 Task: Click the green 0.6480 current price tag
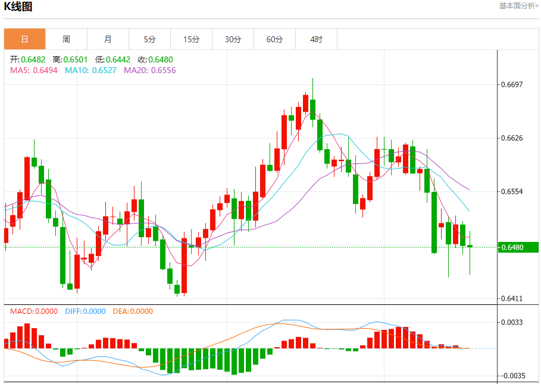pos(518,247)
